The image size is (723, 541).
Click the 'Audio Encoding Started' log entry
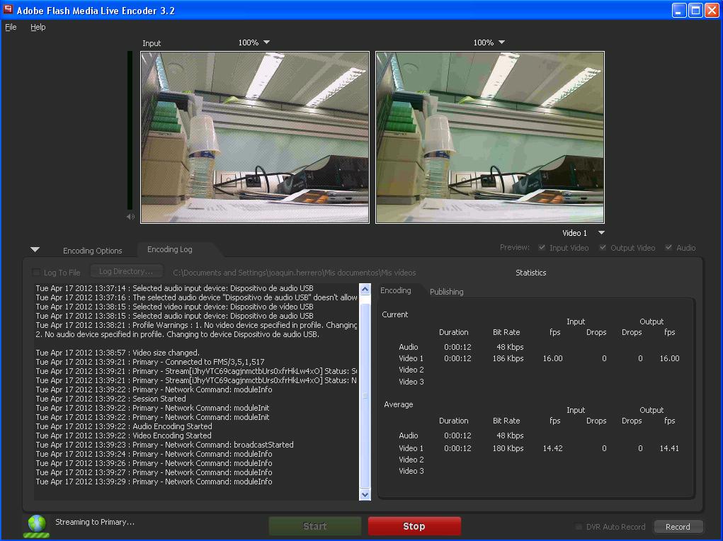(124, 426)
